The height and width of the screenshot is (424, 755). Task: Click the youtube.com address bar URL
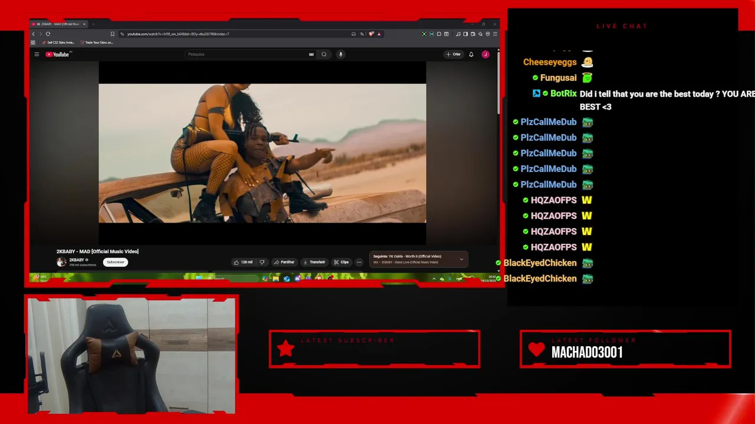tap(178, 34)
